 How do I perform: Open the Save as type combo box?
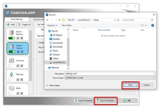point(110,78)
